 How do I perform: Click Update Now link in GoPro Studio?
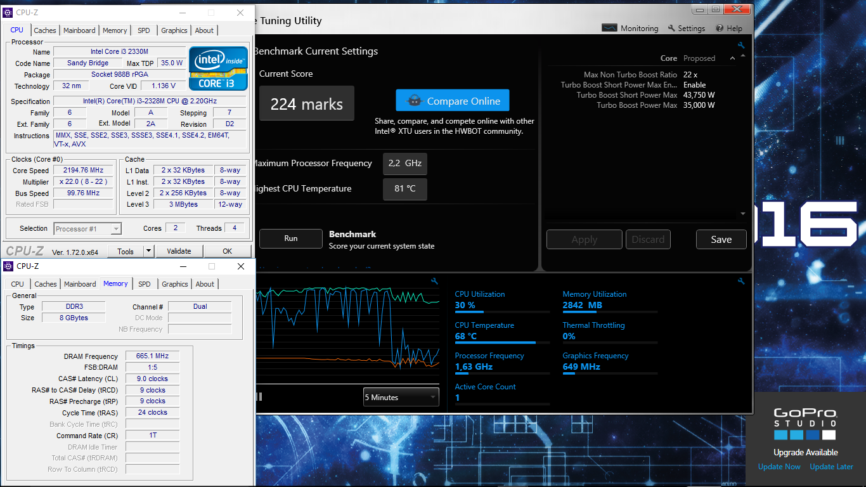(x=779, y=467)
